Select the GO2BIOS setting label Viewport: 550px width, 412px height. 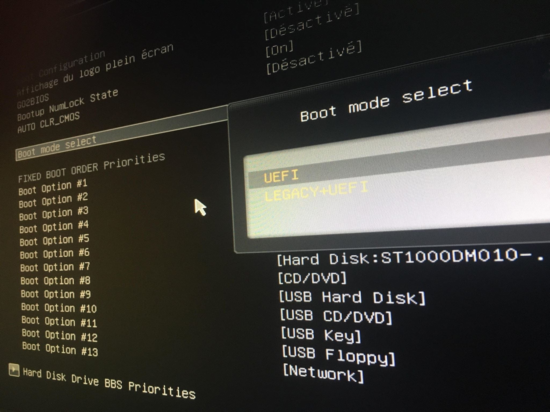[x=33, y=101]
